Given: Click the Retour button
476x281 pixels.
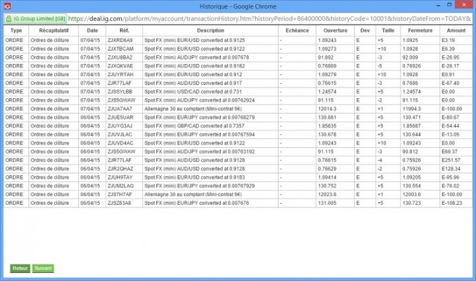Looking at the screenshot, I should coord(20,268).
